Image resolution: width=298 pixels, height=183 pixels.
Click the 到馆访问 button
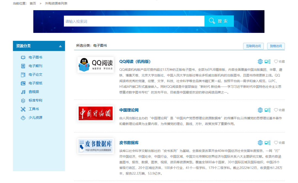[x=276, y=46]
